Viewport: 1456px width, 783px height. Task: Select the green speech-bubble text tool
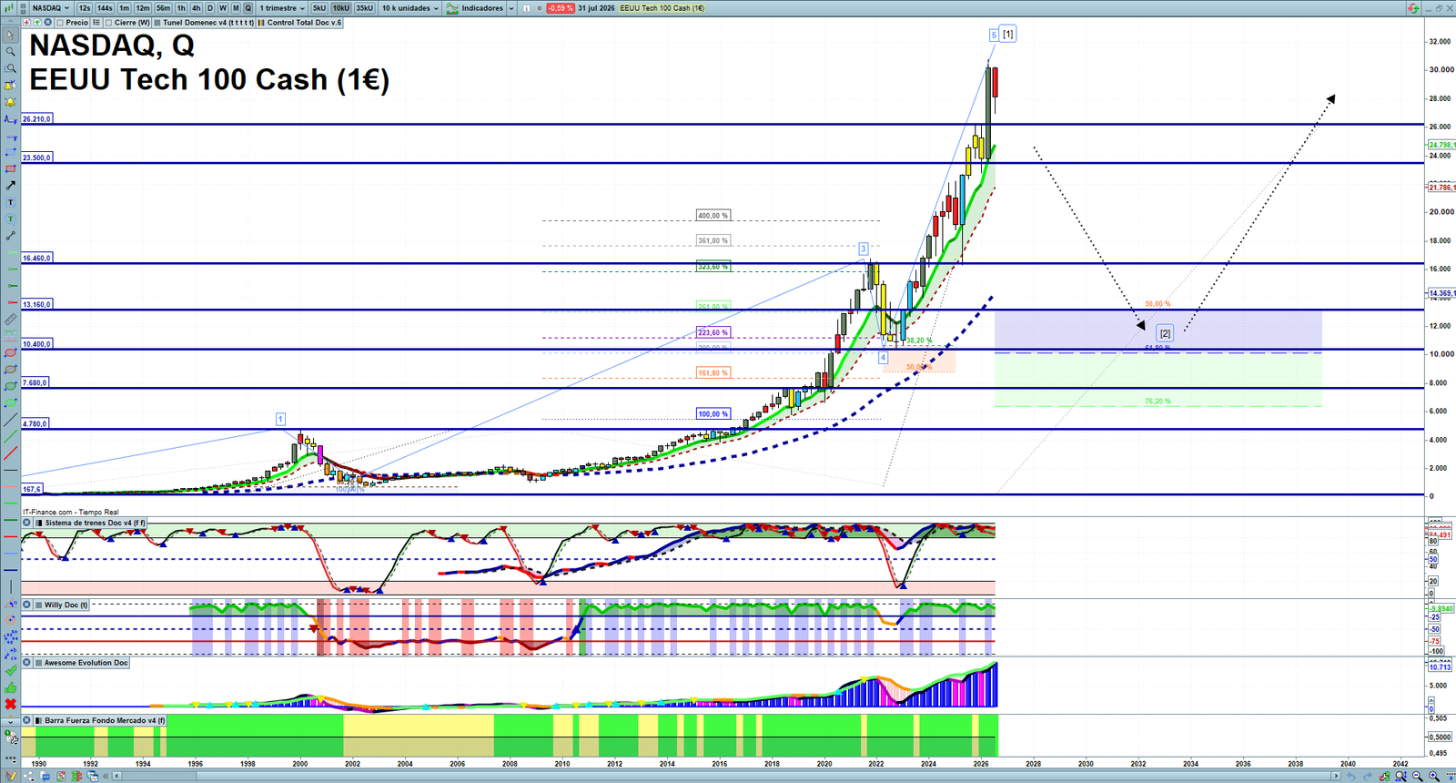click(10, 219)
